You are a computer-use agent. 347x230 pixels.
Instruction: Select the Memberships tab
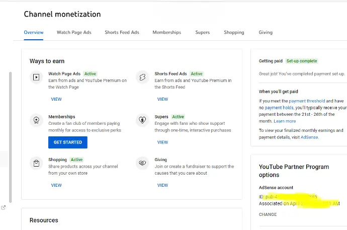click(166, 32)
